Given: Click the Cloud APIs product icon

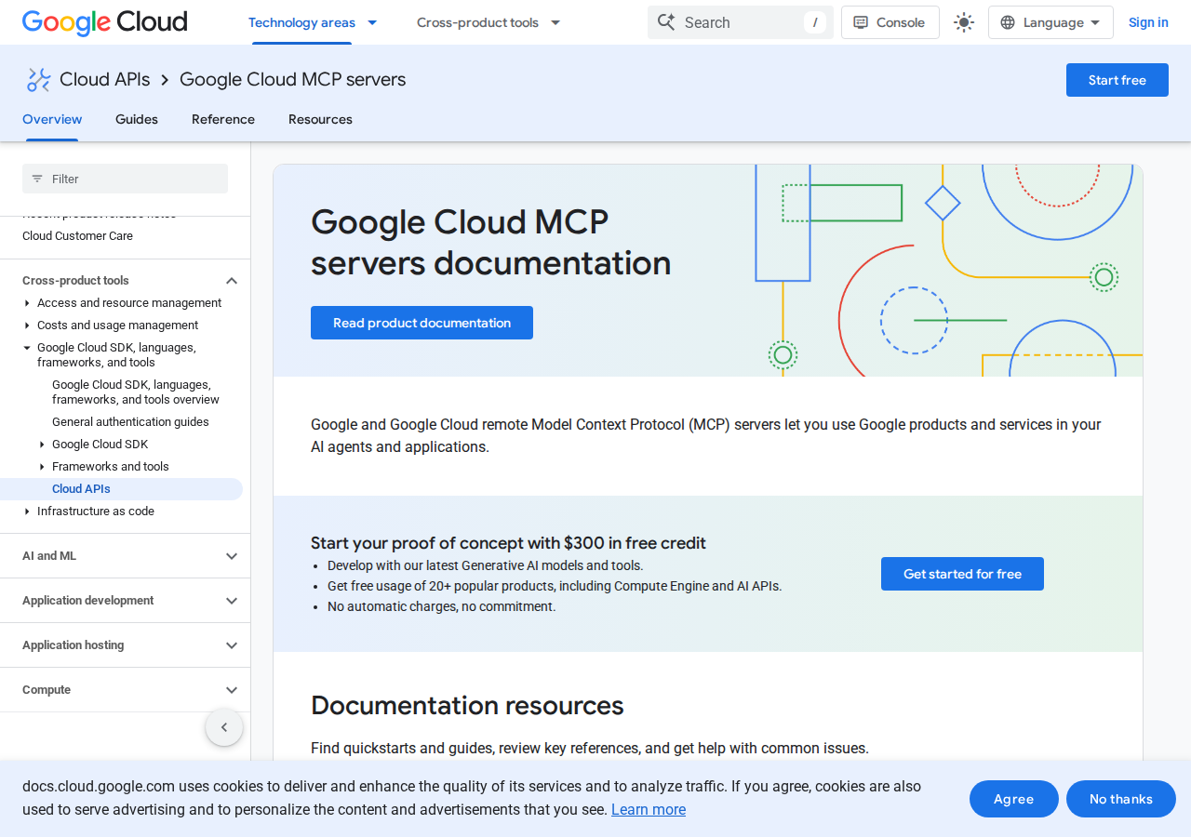Looking at the screenshot, I should (38, 80).
